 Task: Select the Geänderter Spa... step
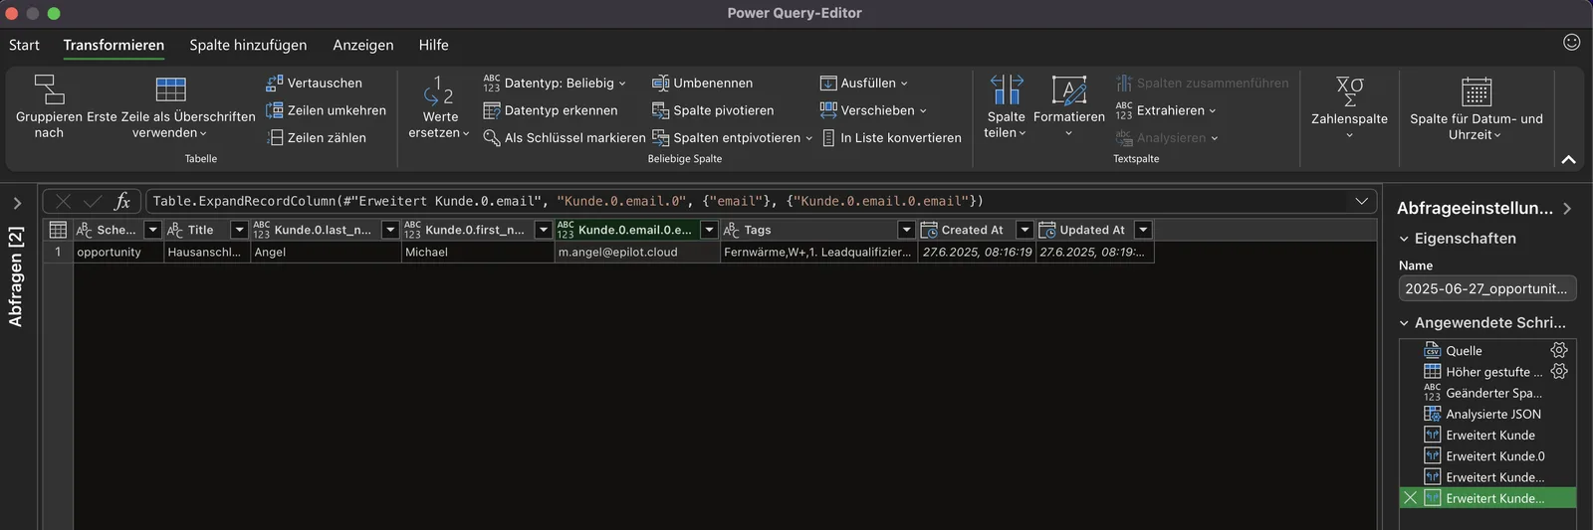pyautogui.click(x=1487, y=393)
